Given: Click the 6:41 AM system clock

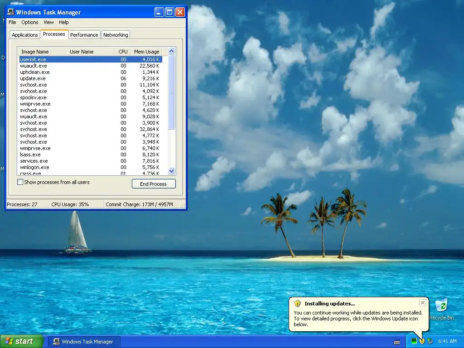Looking at the screenshot, I should point(447,342).
